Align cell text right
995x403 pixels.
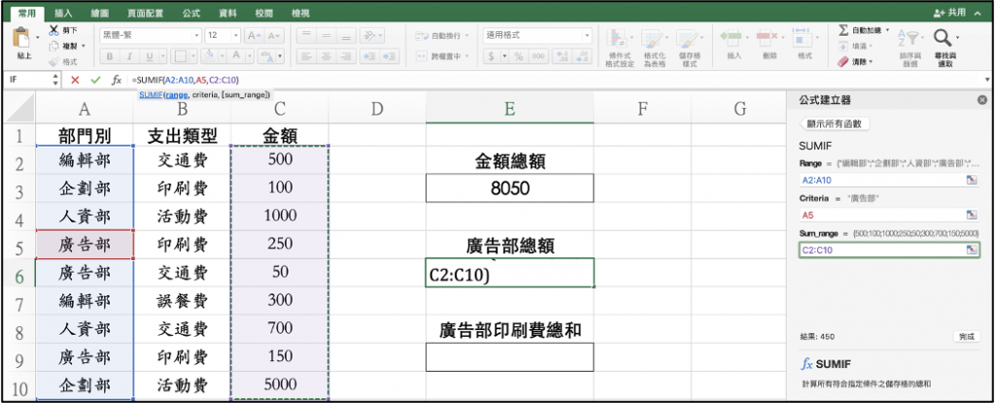347,56
